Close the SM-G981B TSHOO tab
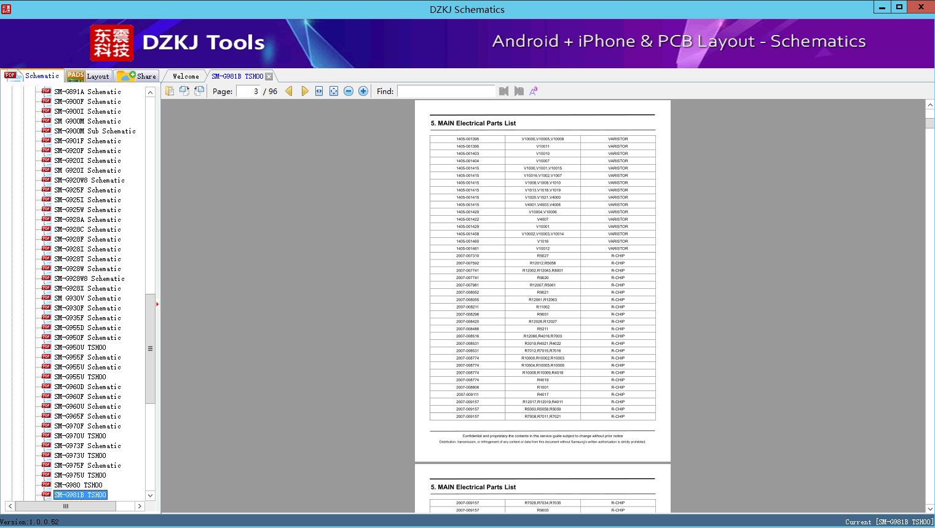Image resolution: width=935 pixels, height=528 pixels. pyautogui.click(x=269, y=76)
